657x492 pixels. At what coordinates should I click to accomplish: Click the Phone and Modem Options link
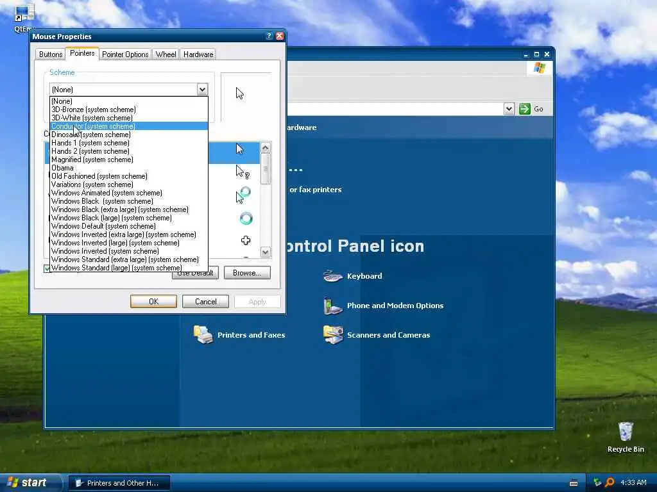[395, 306]
